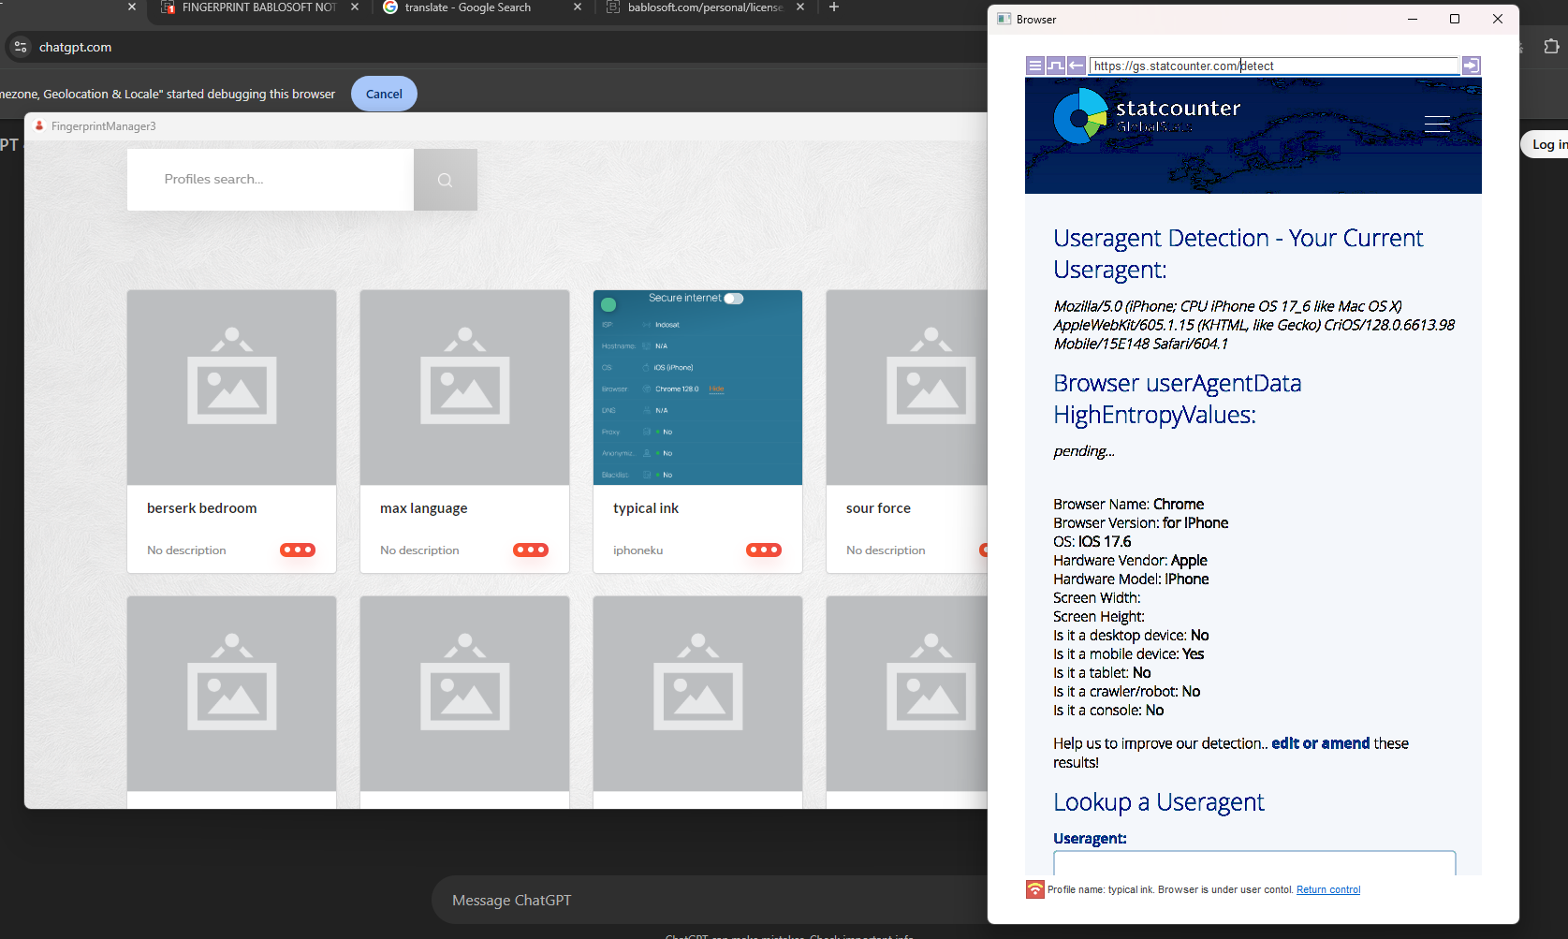Image resolution: width=1568 pixels, height=939 pixels.
Task: Click the purple back arrow in Browser
Action: pyautogui.click(x=1077, y=66)
